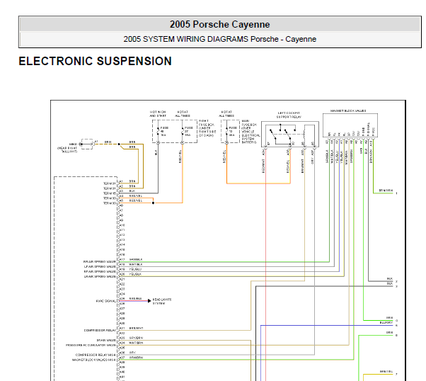Viewport: 426px width, 381px height.
Task: Click the relay coil symbol in cockpit support relay
Action: tap(304, 133)
